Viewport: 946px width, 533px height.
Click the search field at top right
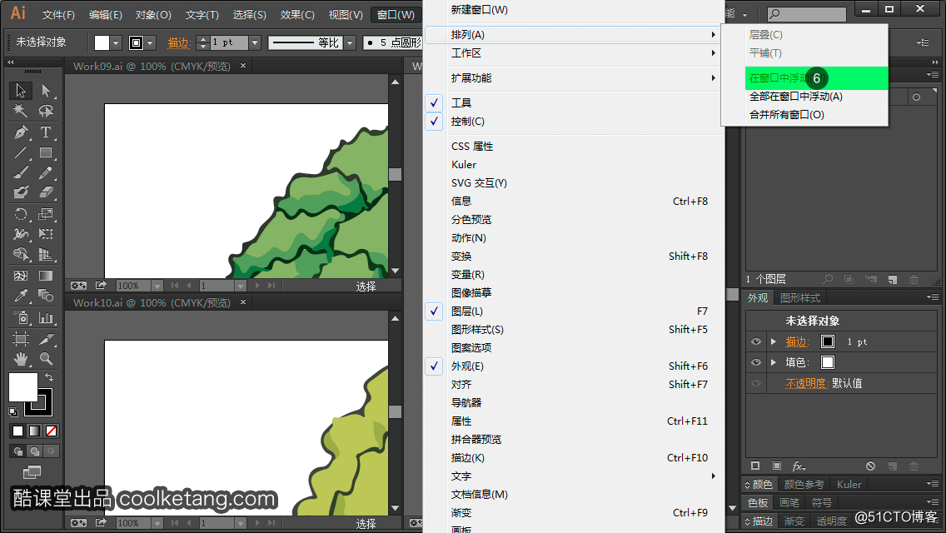(x=807, y=14)
